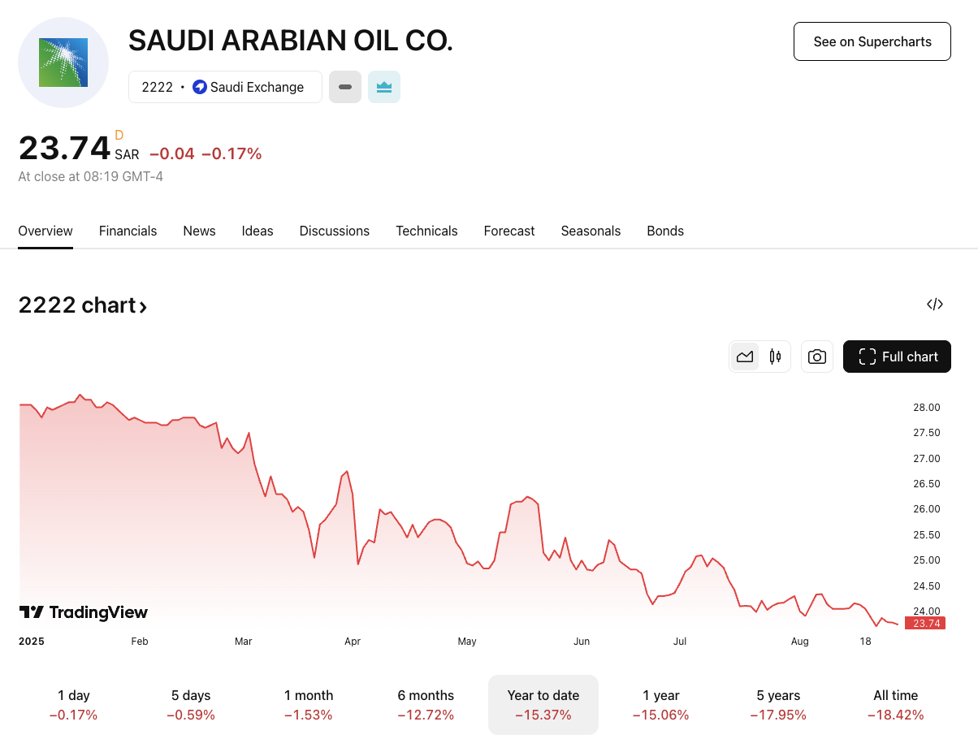Viewport: 978px width, 752px height.
Task: Open the 2222 Saudi Exchange symbol selector
Action: (225, 87)
